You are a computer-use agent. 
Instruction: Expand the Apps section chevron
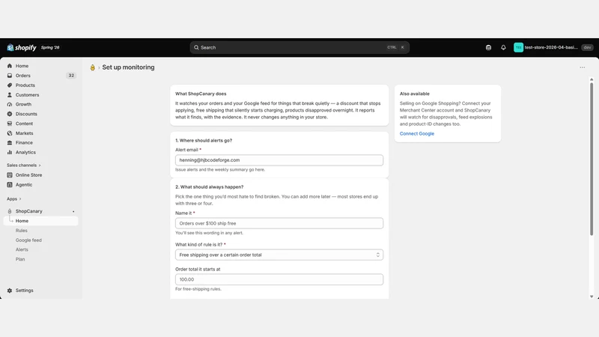[20, 198]
